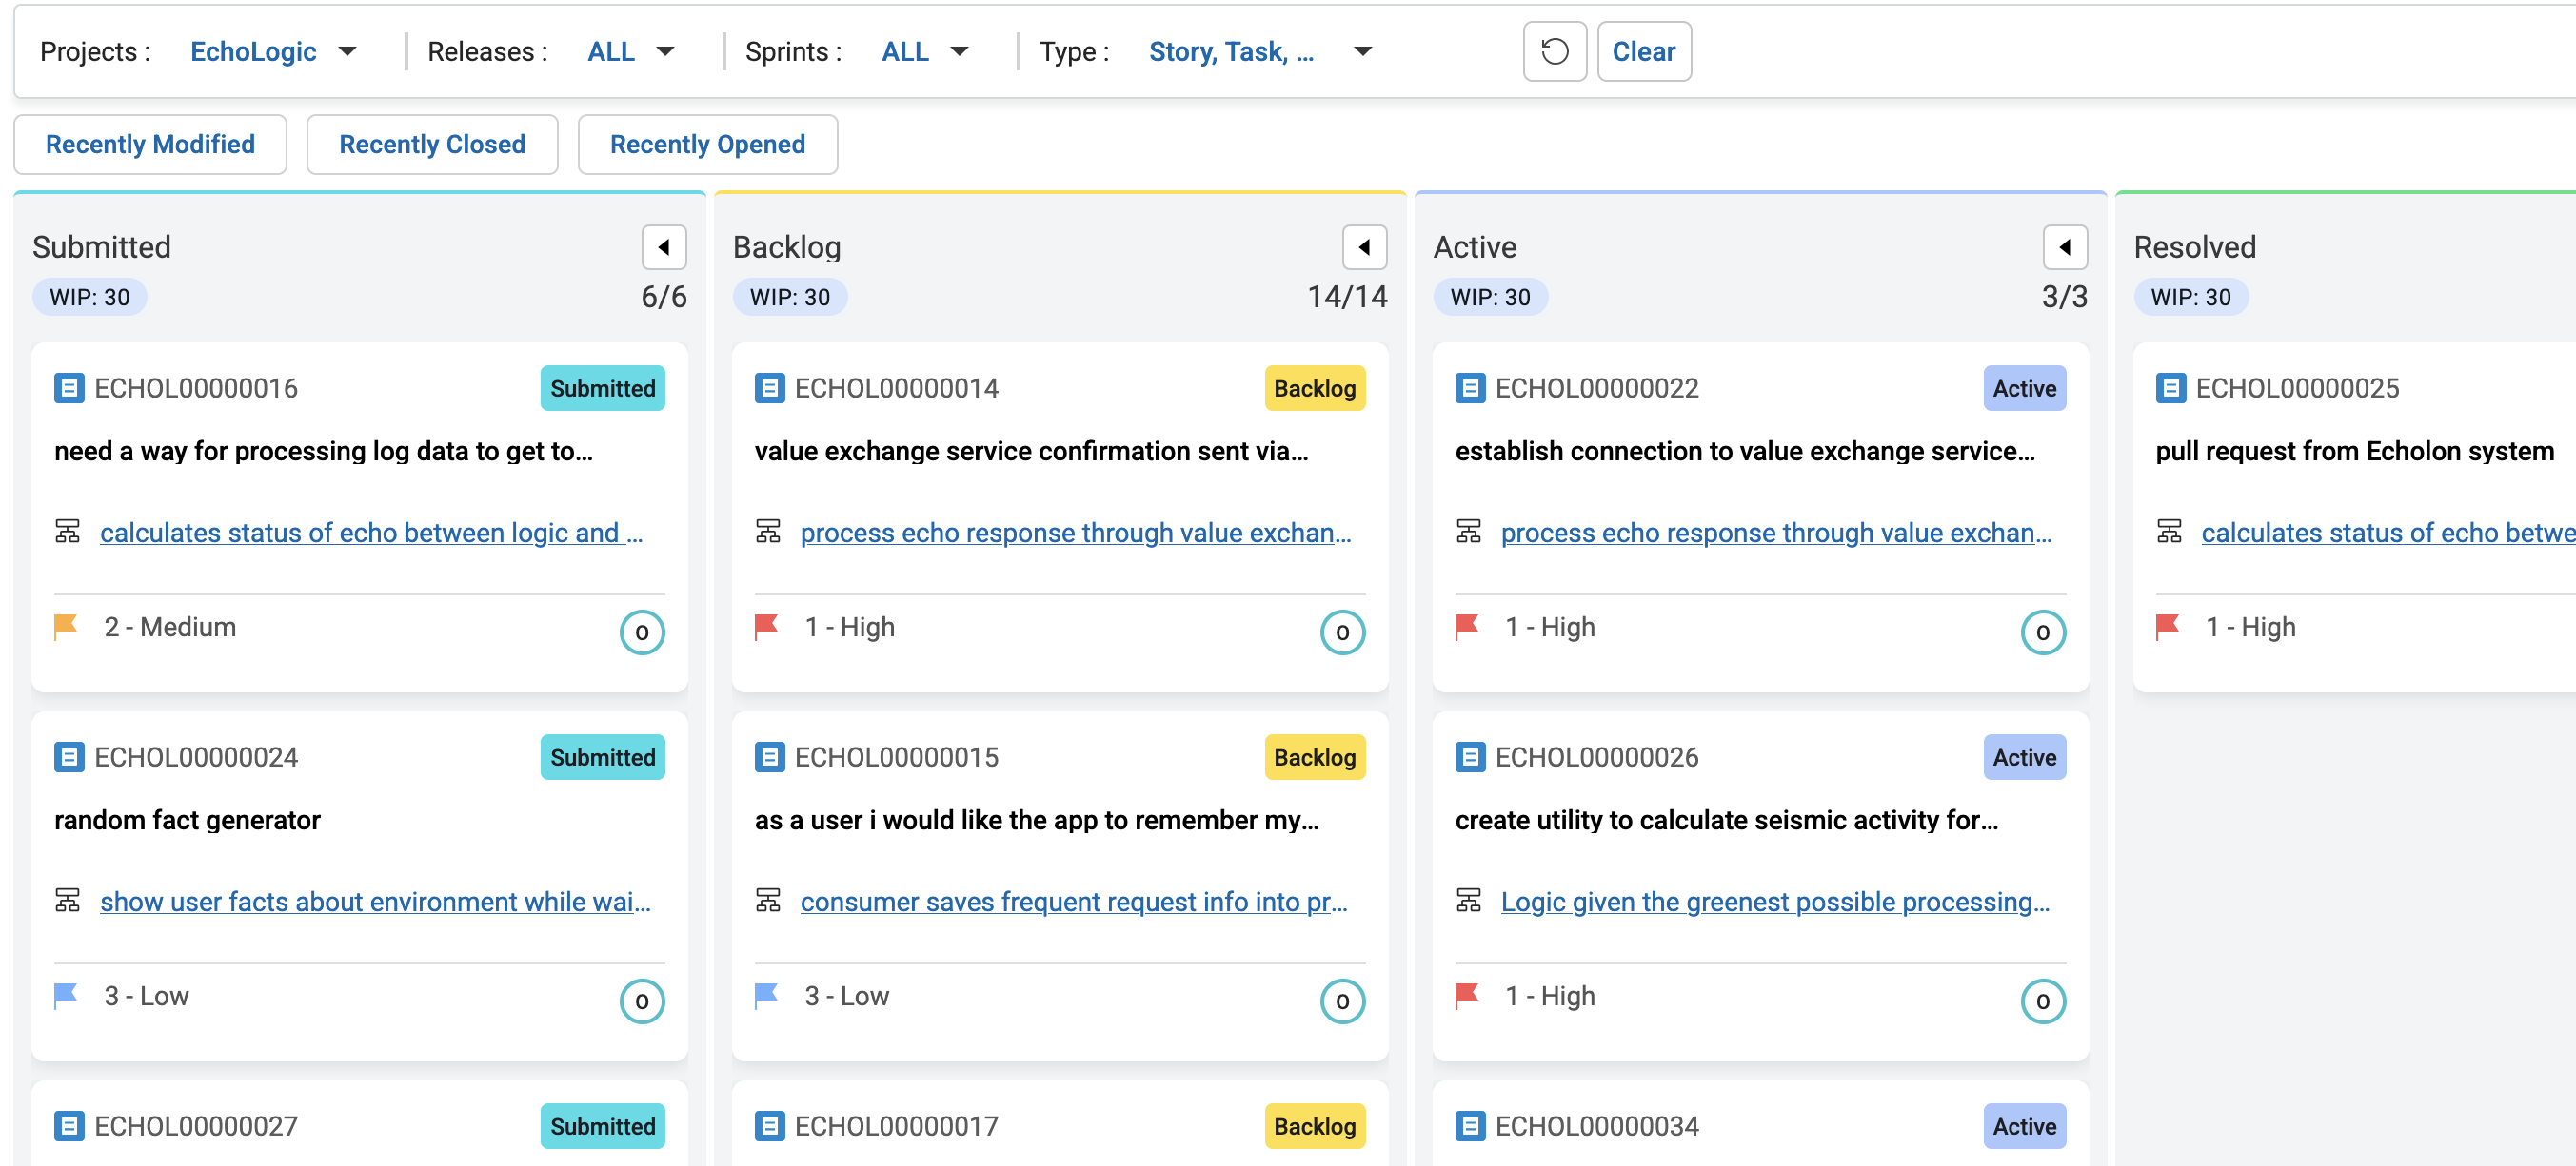
Task: Click Submitted status badge on ECHOL00000027
Action: pos(602,1125)
